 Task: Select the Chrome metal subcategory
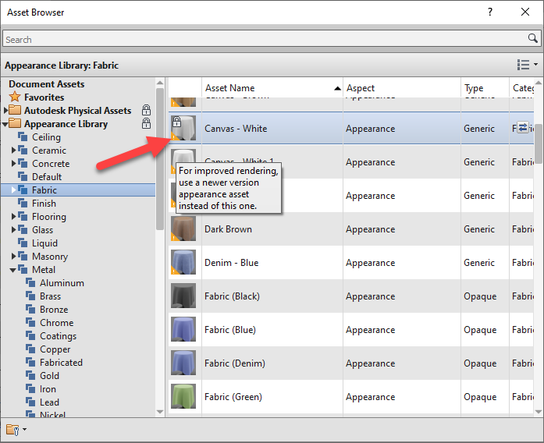pos(56,323)
